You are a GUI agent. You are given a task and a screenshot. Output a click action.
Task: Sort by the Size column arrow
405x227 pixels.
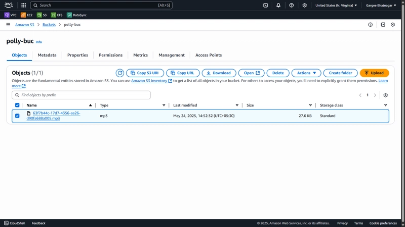point(310,105)
